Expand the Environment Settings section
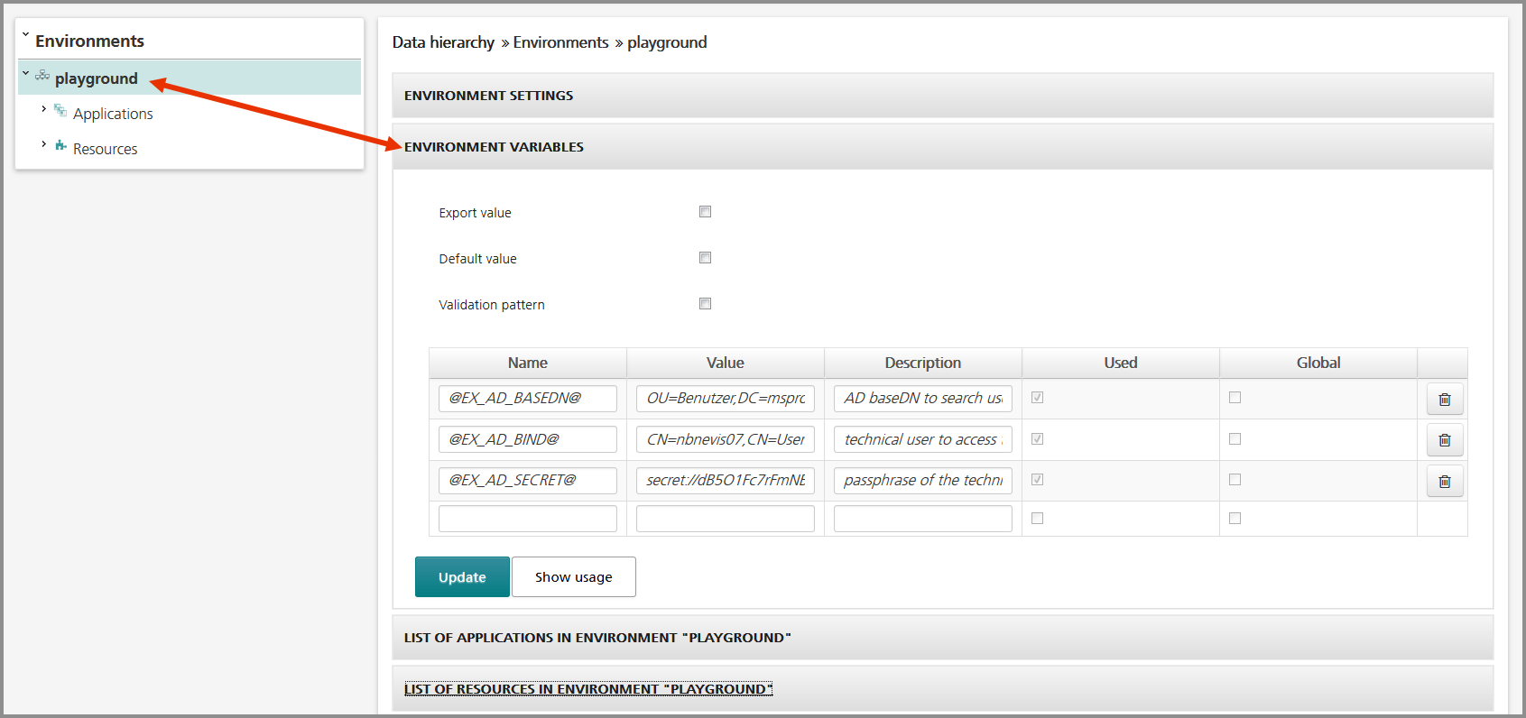1526x718 pixels. coord(942,96)
